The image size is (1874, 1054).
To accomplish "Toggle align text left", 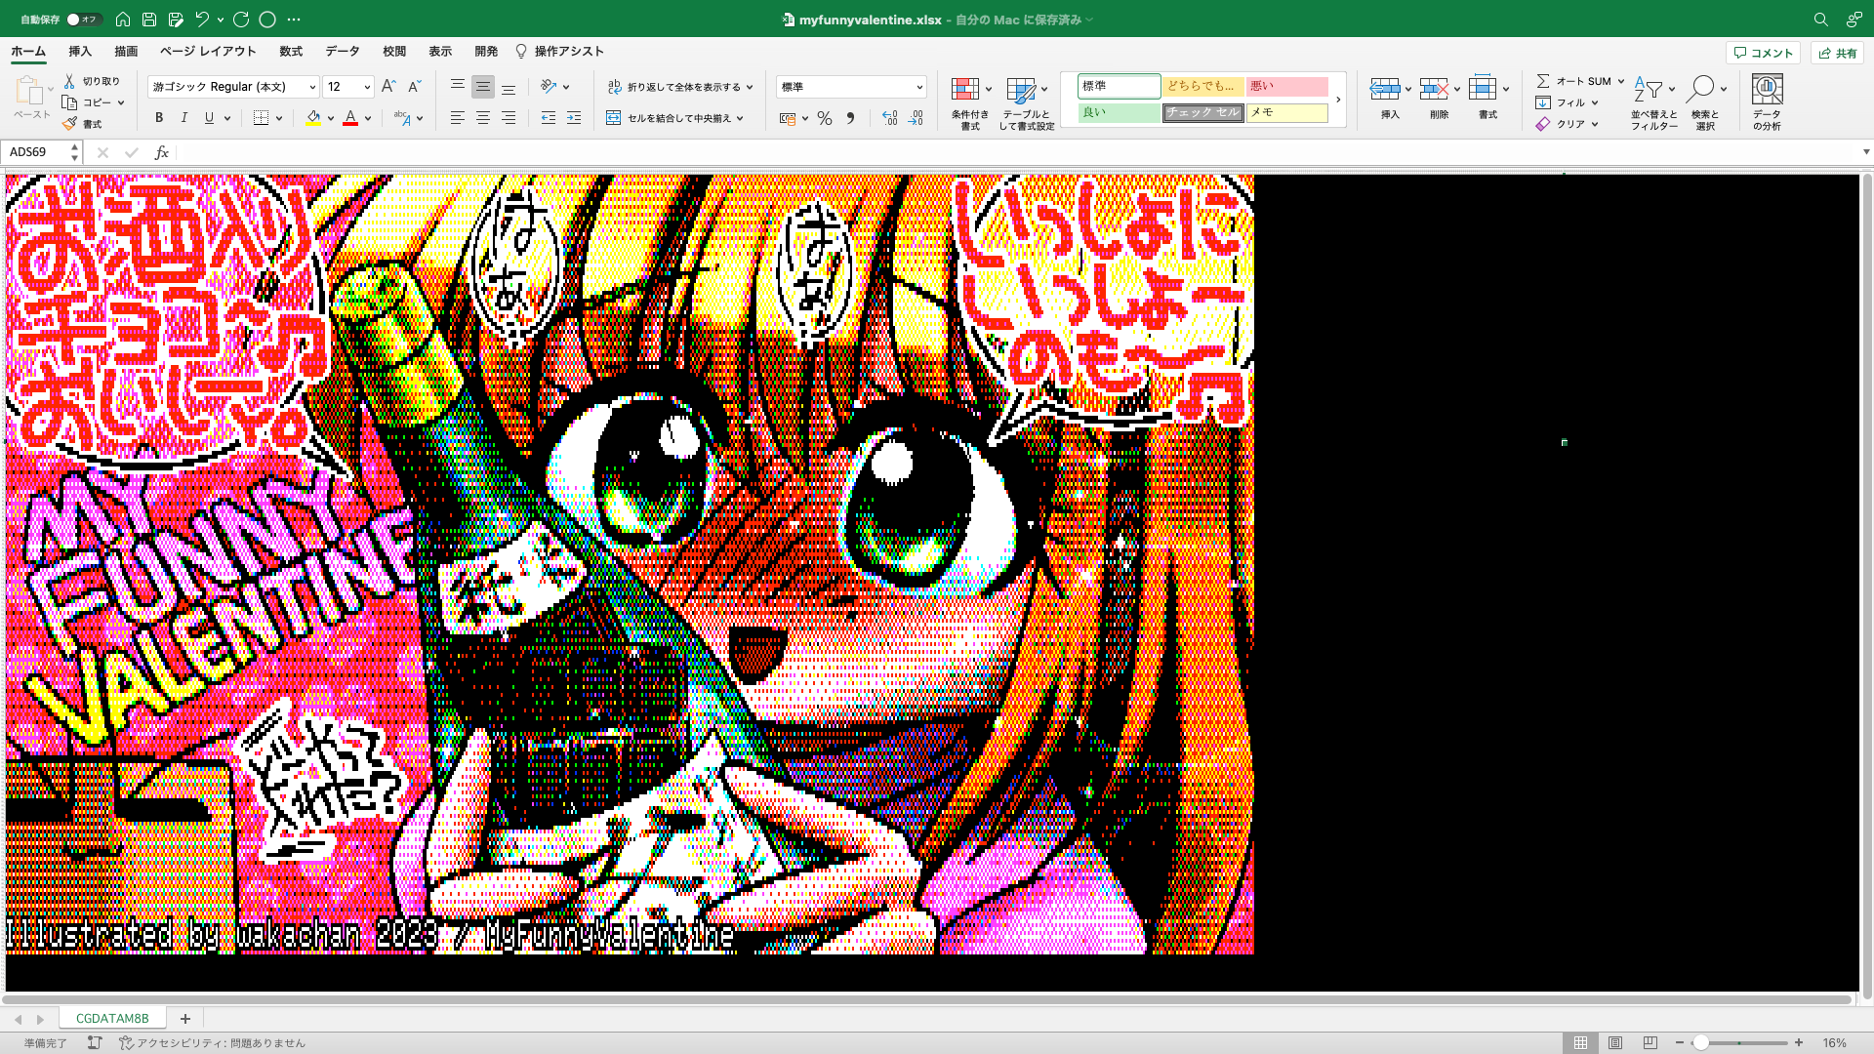I will 457,118.
